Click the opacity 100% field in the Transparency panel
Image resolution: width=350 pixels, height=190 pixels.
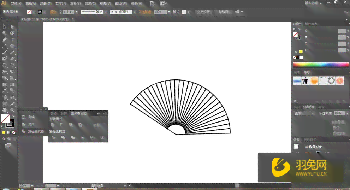pos(339,113)
